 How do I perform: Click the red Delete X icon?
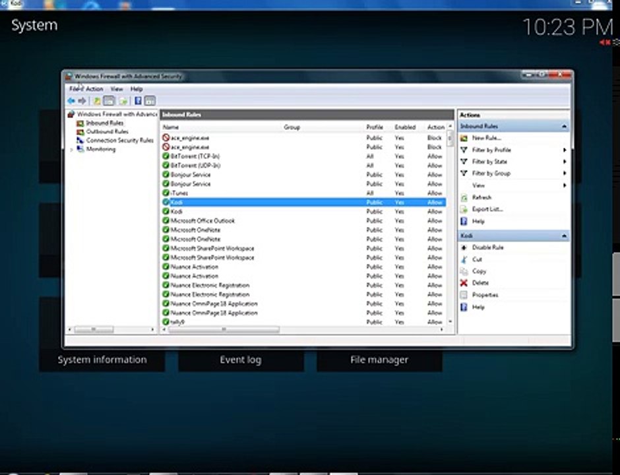coord(464,283)
